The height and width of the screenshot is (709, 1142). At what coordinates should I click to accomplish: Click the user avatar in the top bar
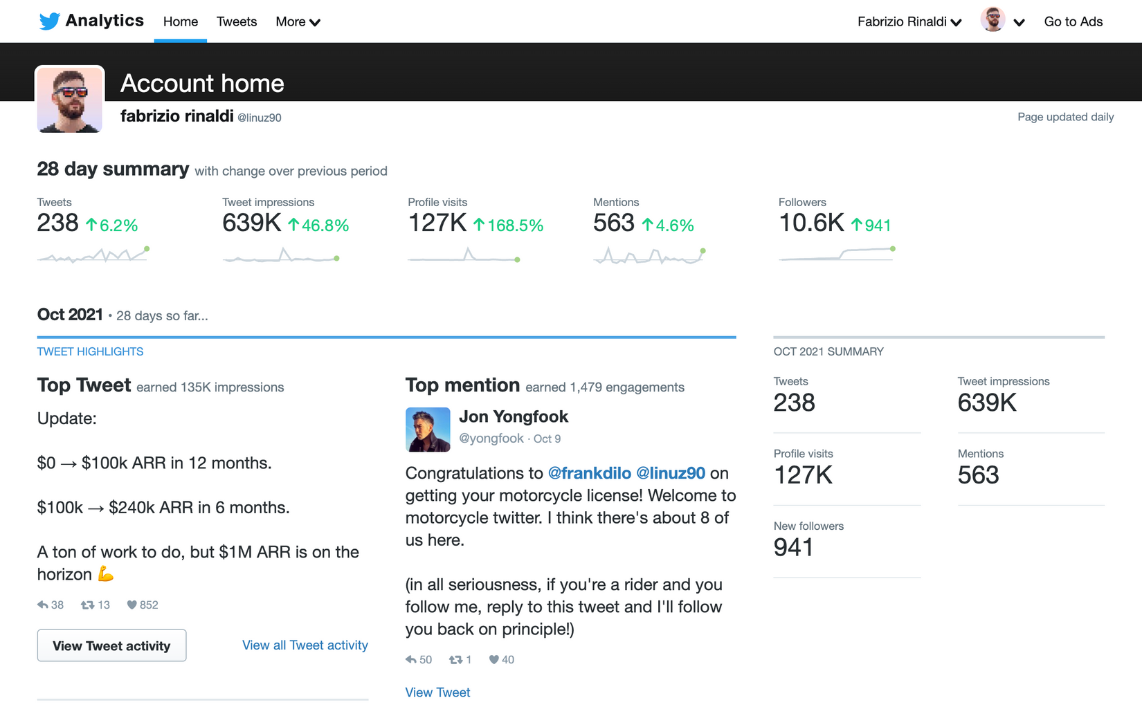(993, 21)
